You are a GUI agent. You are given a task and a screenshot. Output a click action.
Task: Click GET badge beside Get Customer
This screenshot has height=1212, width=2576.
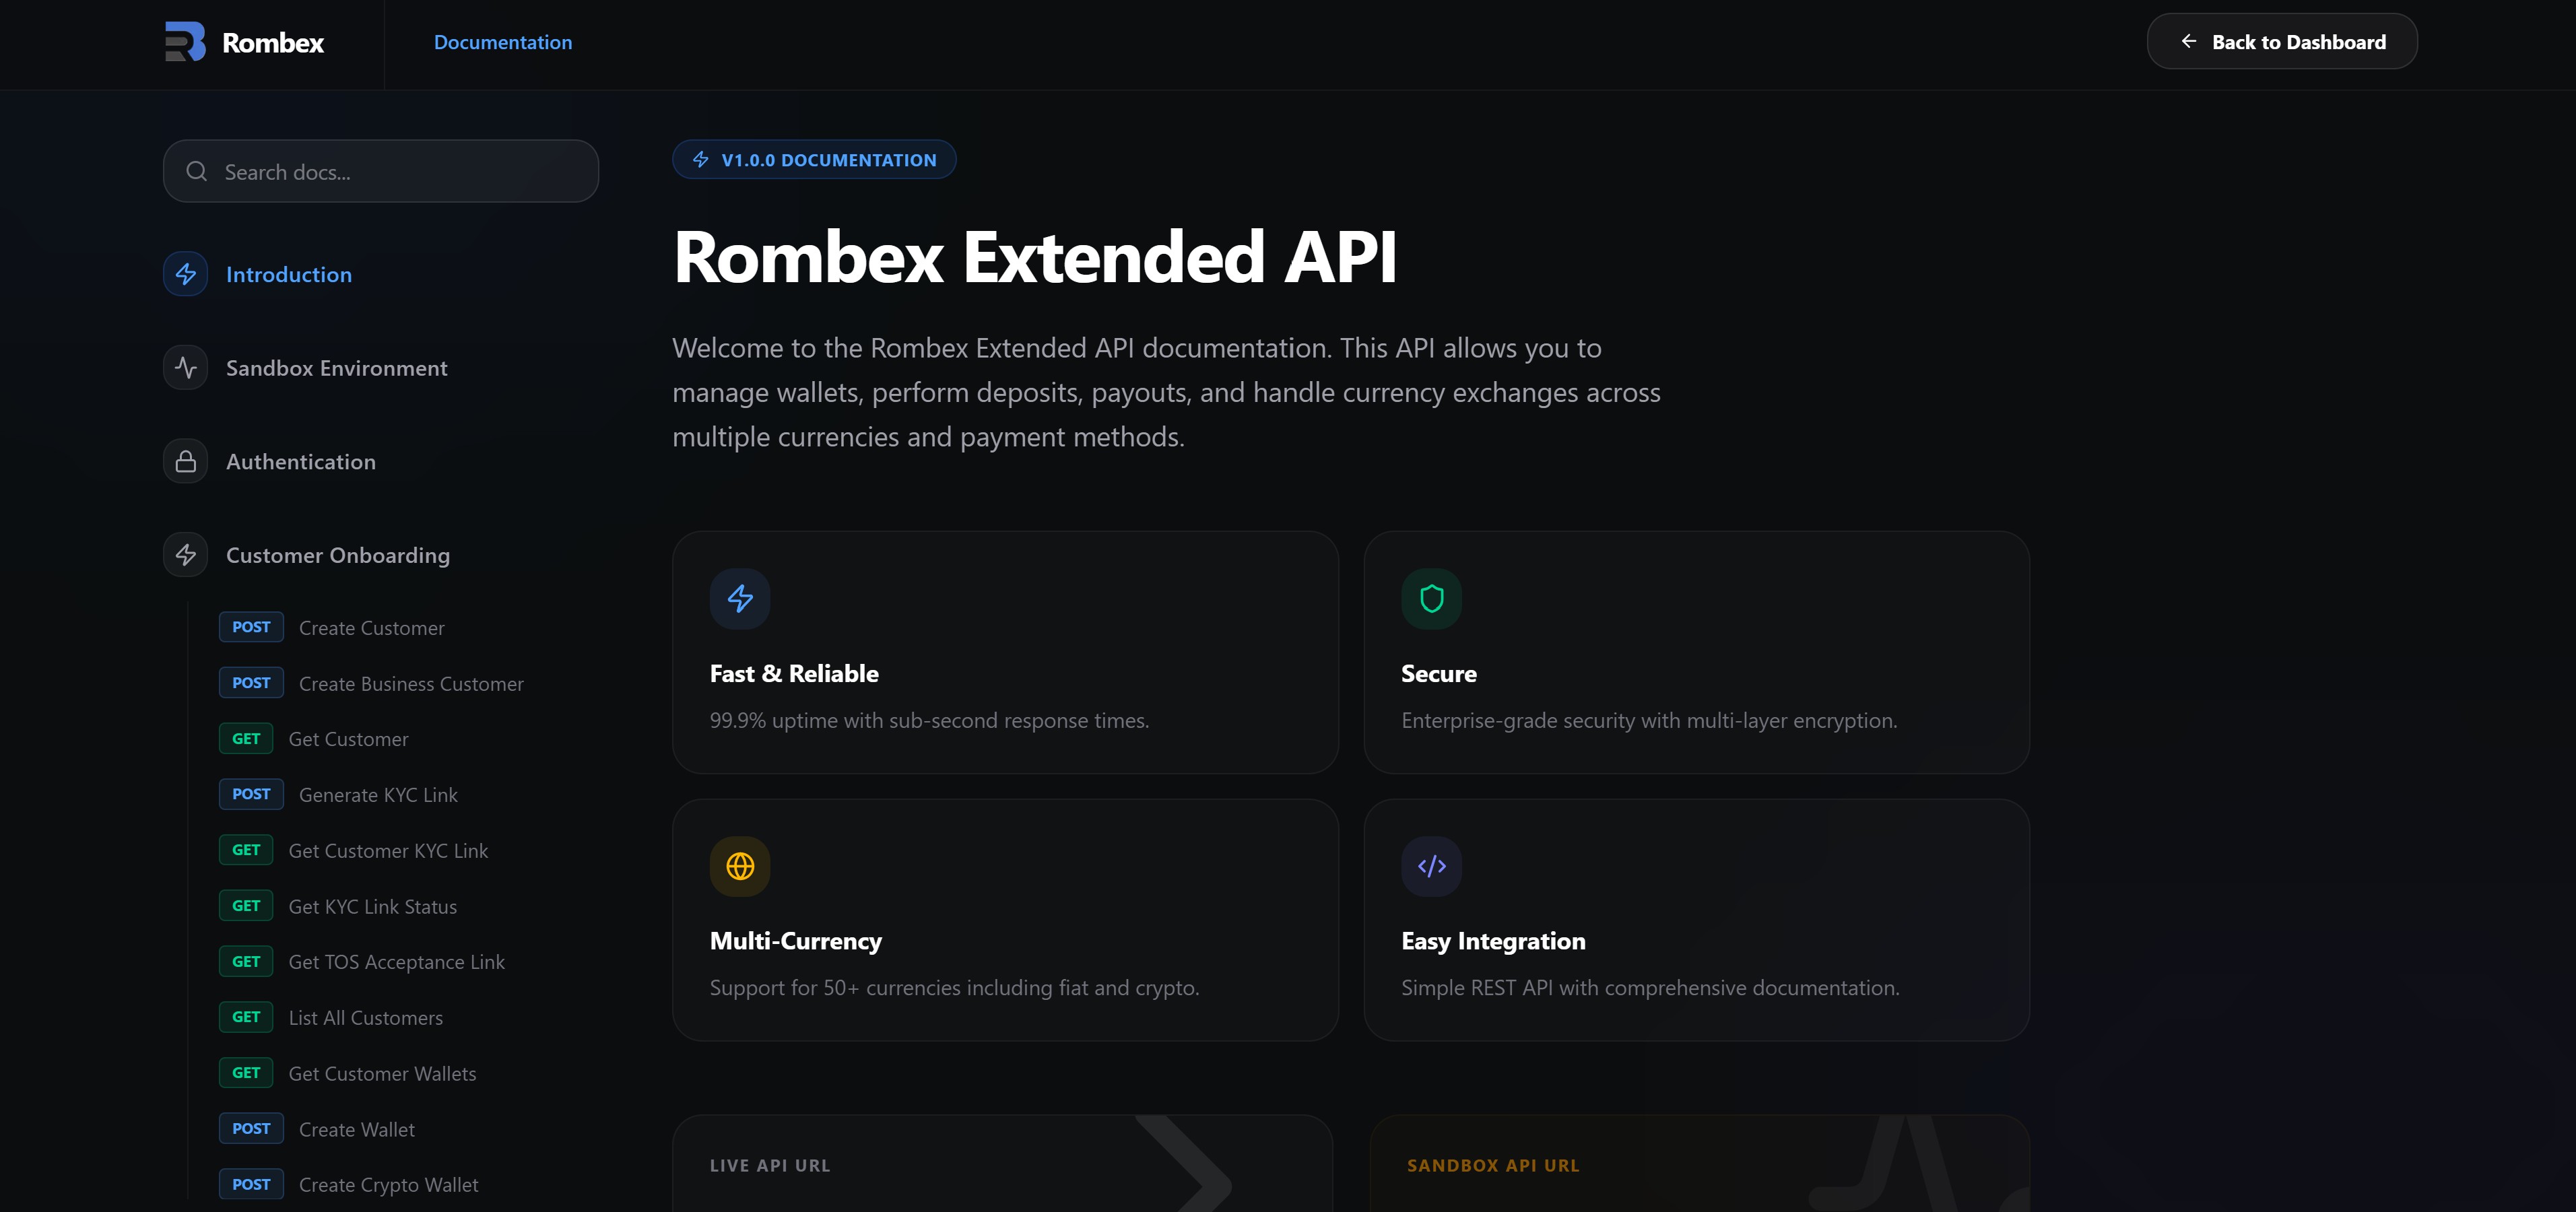pos(246,739)
